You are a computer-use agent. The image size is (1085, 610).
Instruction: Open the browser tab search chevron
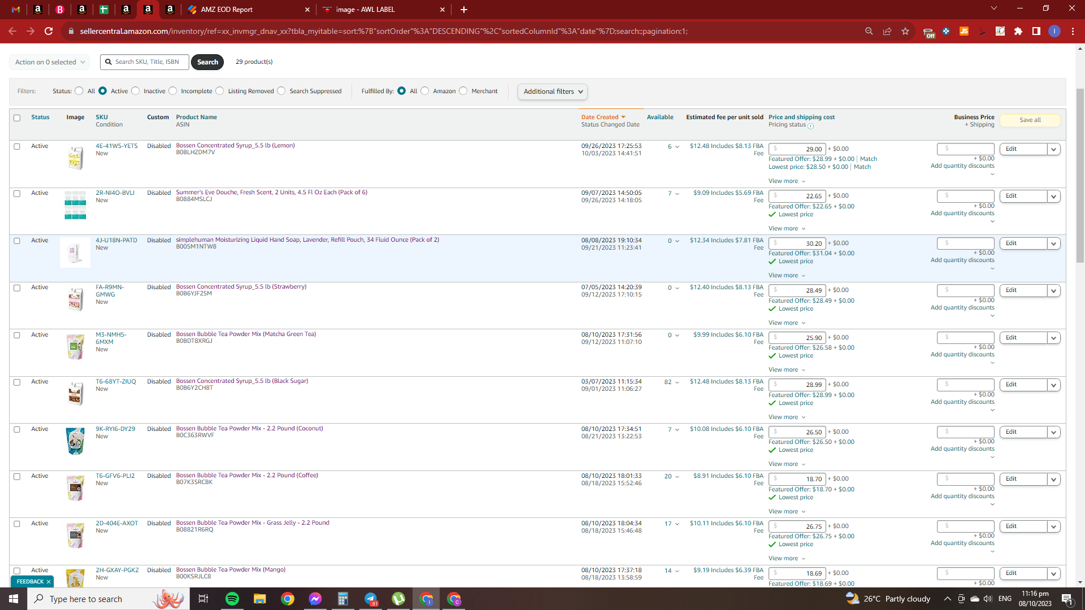click(x=994, y=8)
